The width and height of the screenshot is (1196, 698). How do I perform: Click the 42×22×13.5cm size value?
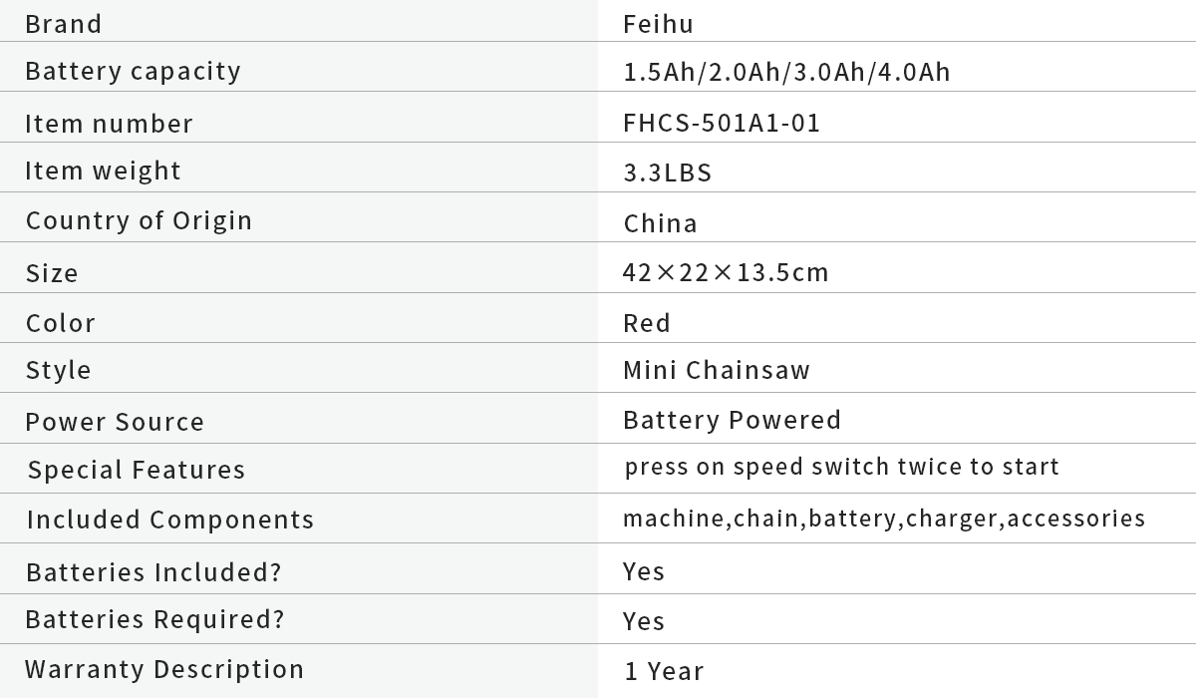click(x=726, y=272)
